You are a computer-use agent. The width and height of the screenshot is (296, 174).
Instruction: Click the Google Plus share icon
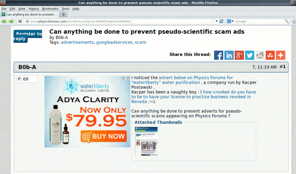coord(239,55)
